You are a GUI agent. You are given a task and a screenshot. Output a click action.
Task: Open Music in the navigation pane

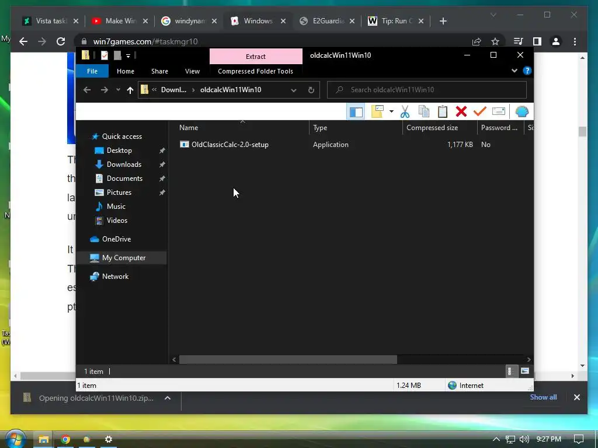tap(116, 206)
